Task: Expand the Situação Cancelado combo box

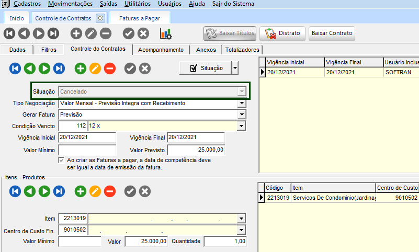Action: coord(242,91)
